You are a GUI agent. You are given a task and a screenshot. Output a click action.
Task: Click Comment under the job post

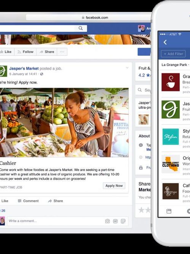click(28, 201)
